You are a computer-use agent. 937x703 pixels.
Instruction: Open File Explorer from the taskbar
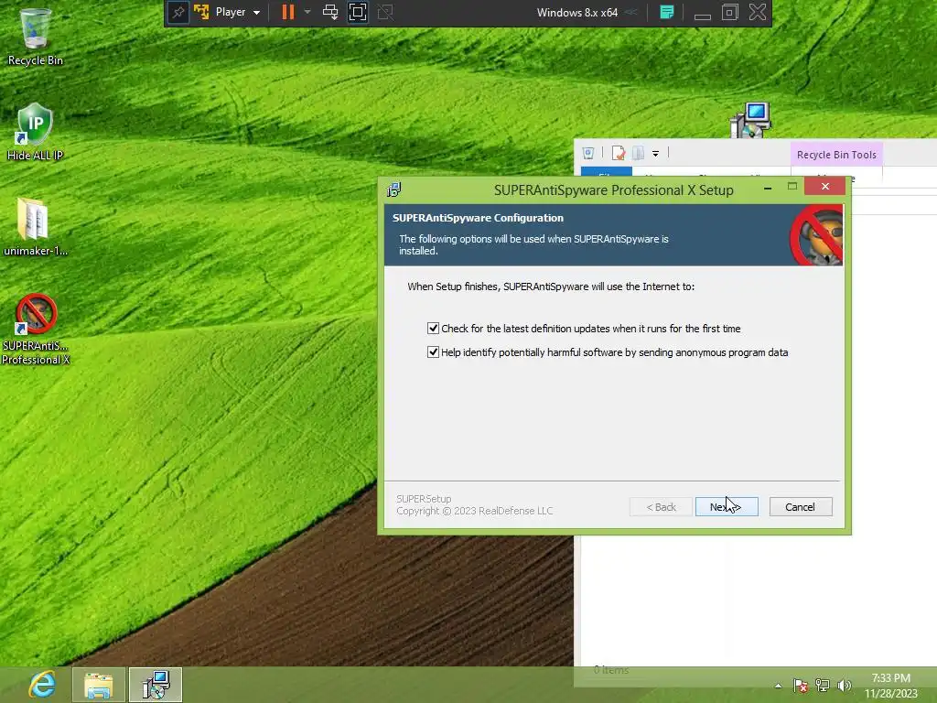99,685
